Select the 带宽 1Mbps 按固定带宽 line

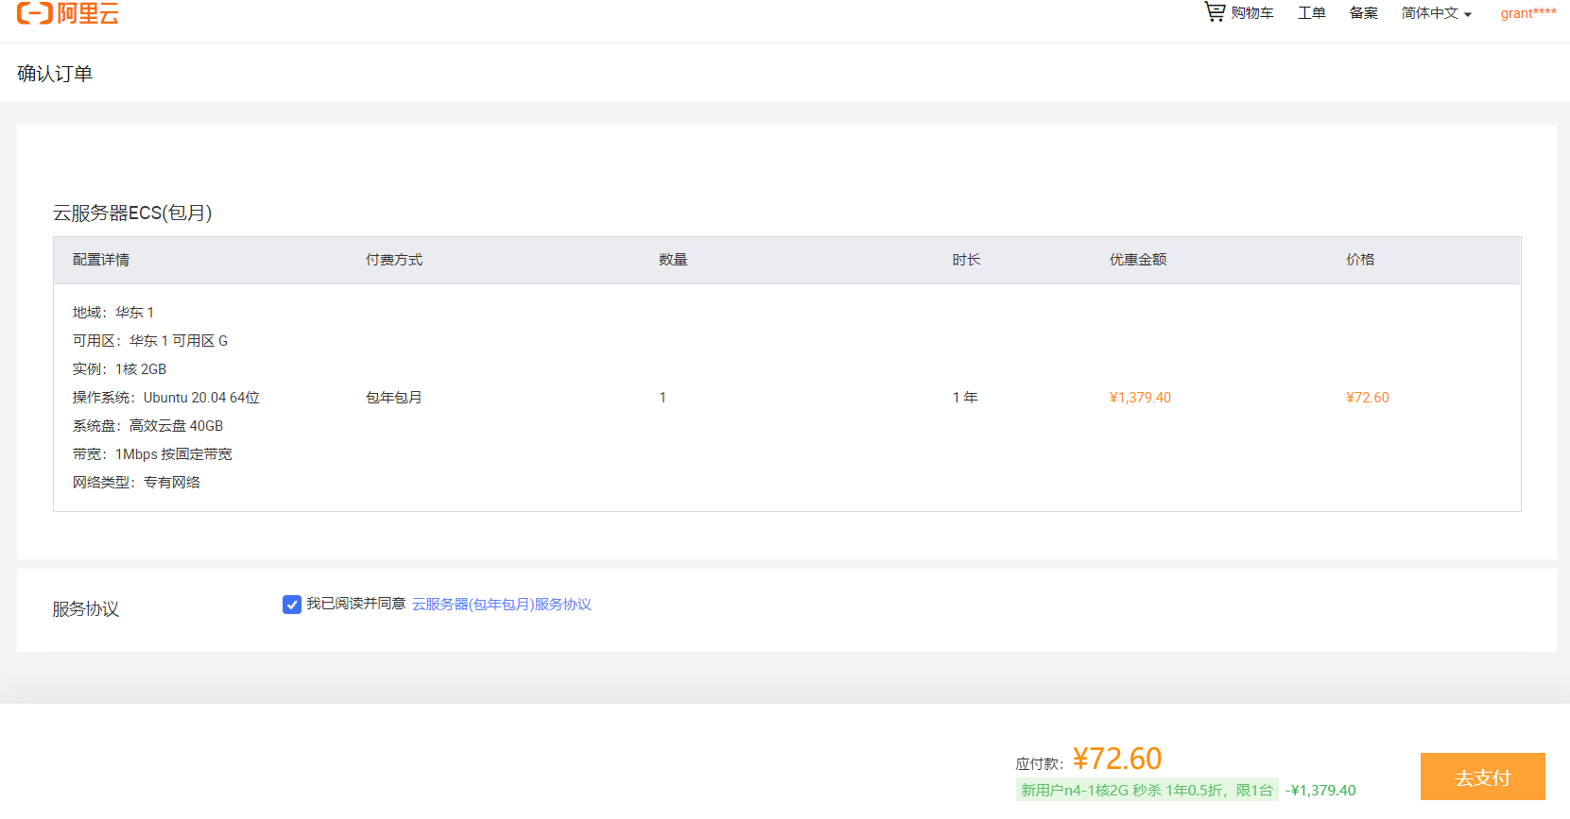(152, 454)
